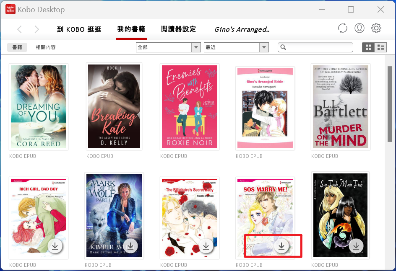Screen dimensions: 396x271
Task: Switch to grid cover view
Action: [x=368, y=47]
